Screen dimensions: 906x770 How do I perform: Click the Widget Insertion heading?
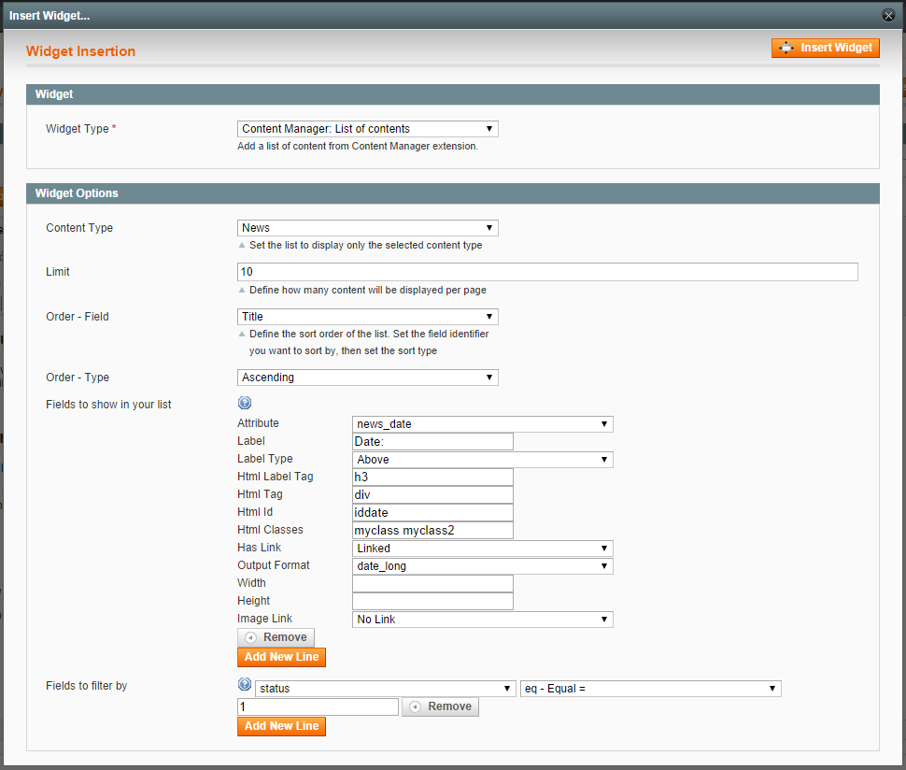point(81,51)
